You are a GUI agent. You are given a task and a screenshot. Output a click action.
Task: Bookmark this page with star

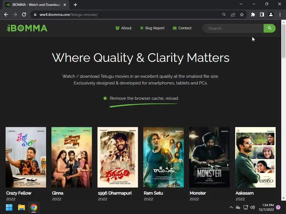(242, 14)
